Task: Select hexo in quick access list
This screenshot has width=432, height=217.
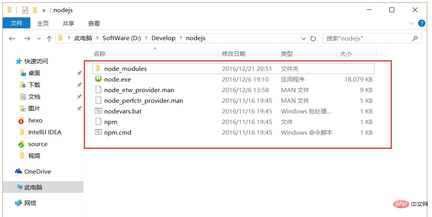Action: (x=35, y=120)
